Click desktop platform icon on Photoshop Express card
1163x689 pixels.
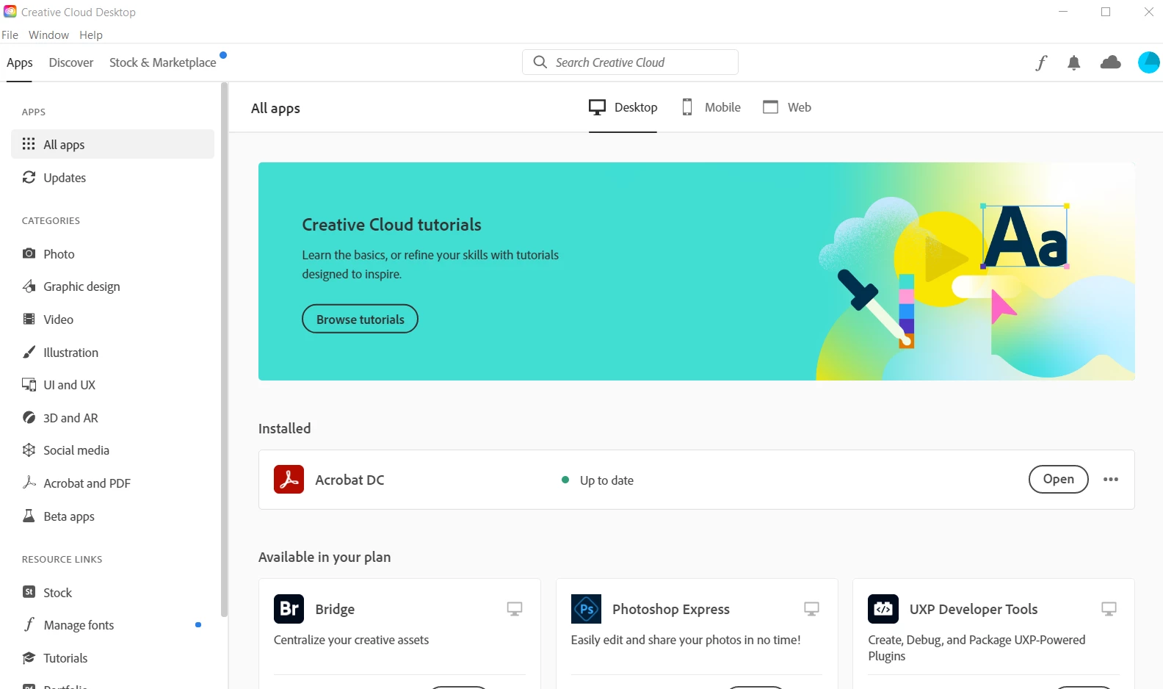click(x=811, y=609)
